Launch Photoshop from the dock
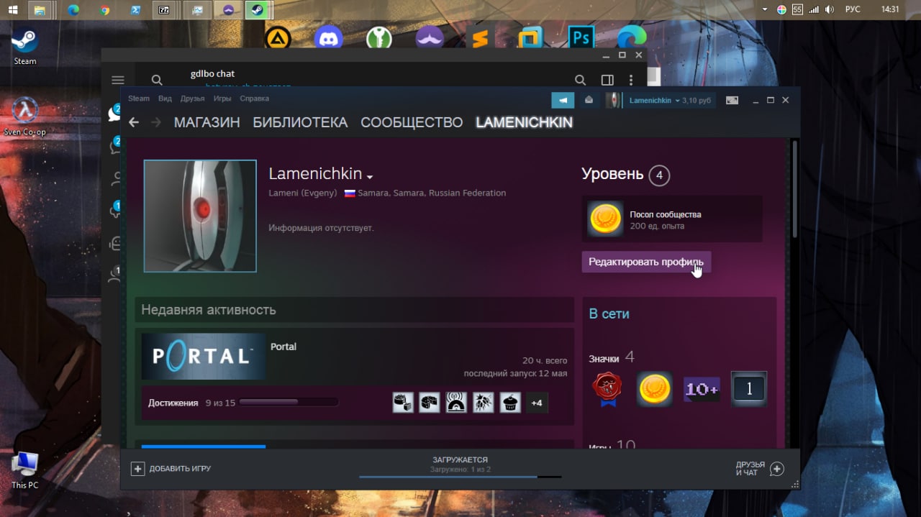921x517 pixels. click(580, 38)
